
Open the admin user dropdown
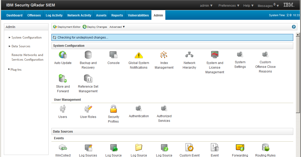[x=206, y=6]
